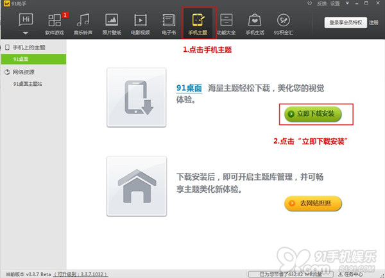Click the skin shirt icon in title bar
Screen dimensions: 385x278
[x=310, y=3]
